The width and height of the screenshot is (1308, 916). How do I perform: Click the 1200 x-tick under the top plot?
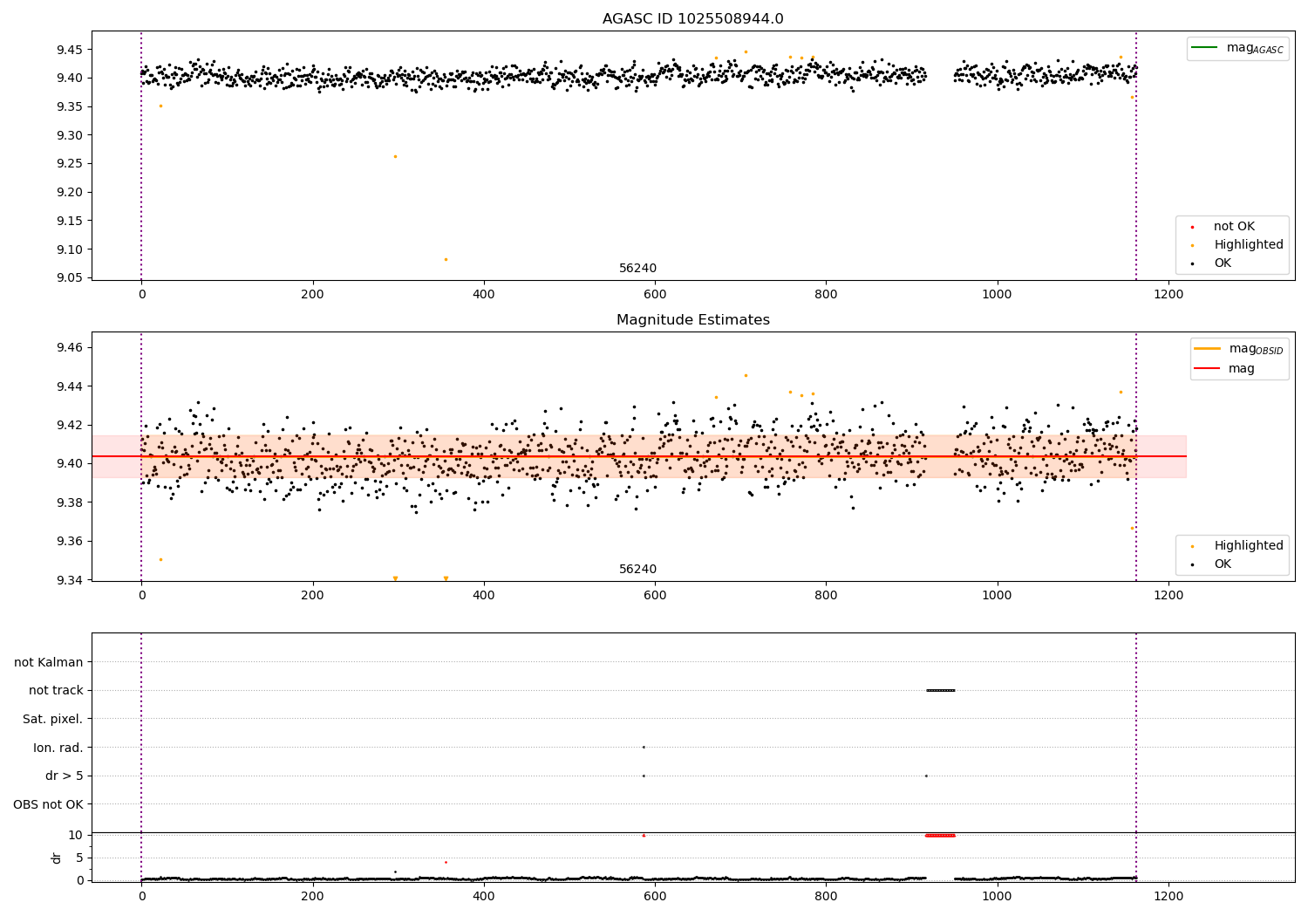pos(1168,295)
